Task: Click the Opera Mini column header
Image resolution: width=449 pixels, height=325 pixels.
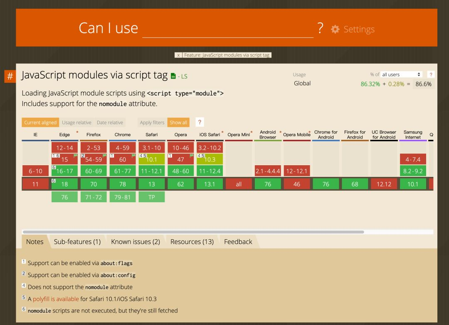Action: [x=239, y=134]
